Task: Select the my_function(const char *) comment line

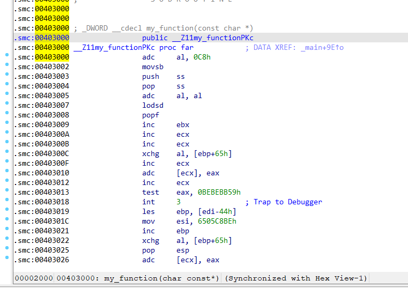Action: pyautogui.click(x=164, y=28)
